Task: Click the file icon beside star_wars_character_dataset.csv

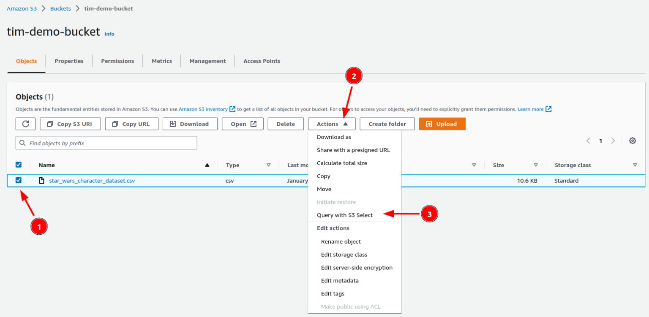Action: point(41,180)
